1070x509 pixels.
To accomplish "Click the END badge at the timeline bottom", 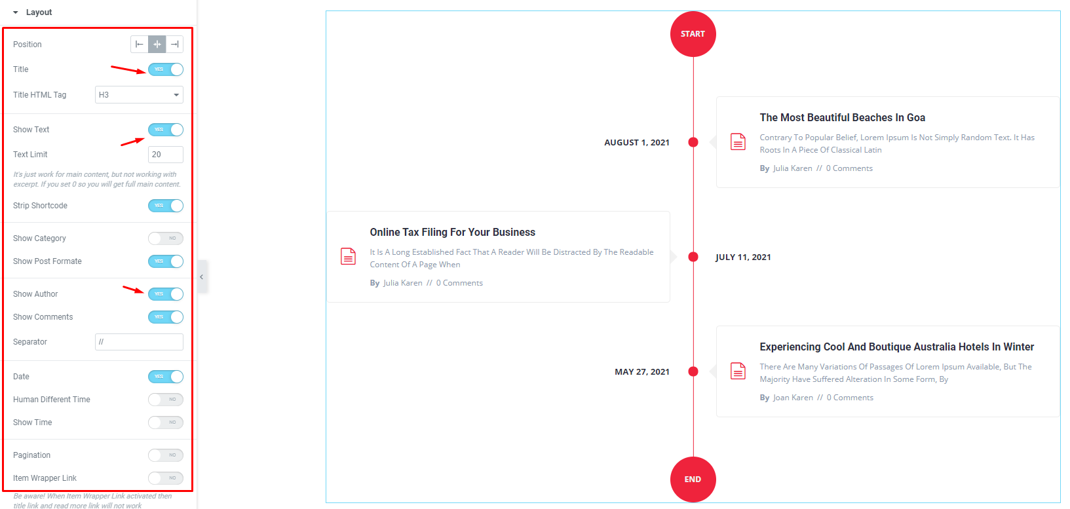I will 693,479.
